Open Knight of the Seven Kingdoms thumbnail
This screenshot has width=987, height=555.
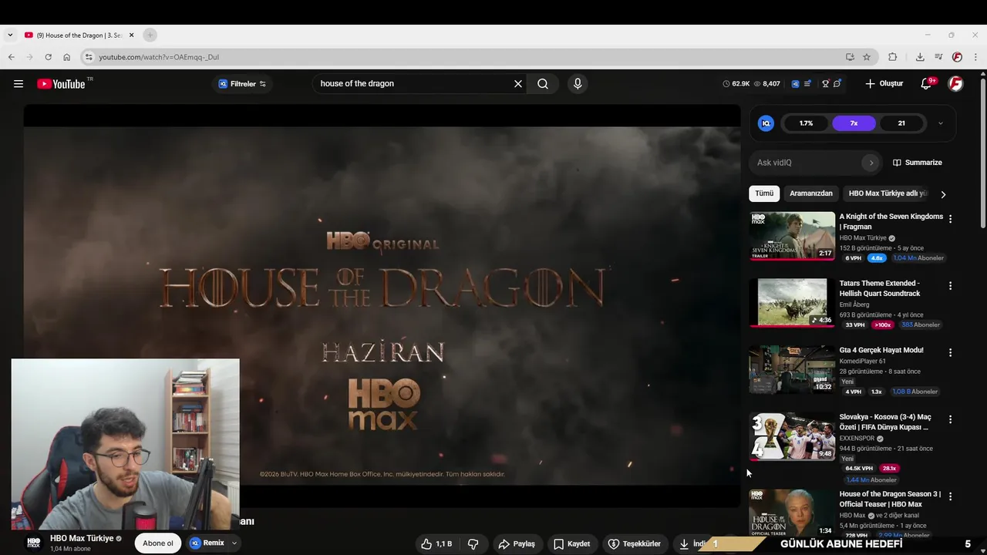pos(792,236)
